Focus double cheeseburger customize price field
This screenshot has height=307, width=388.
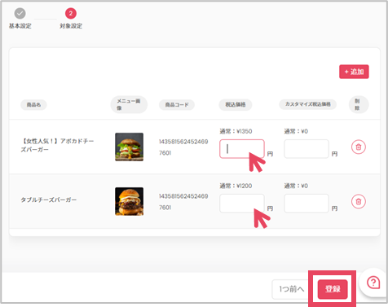[306, 204]
